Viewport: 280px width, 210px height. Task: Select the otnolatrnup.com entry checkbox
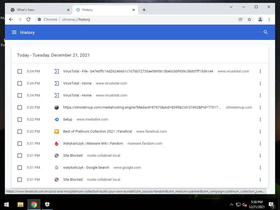point(20,107)
